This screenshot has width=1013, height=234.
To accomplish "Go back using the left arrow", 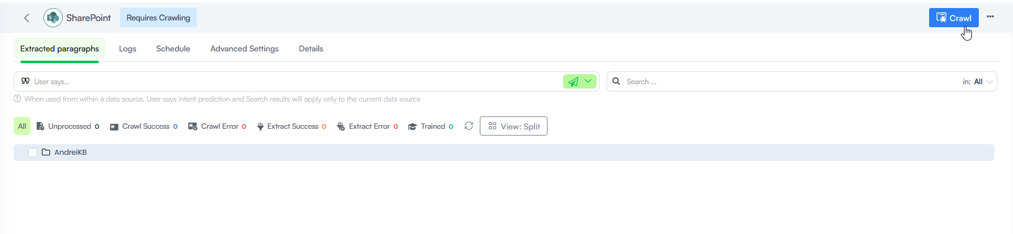I will pyautogui.click(x=27, y=18).
